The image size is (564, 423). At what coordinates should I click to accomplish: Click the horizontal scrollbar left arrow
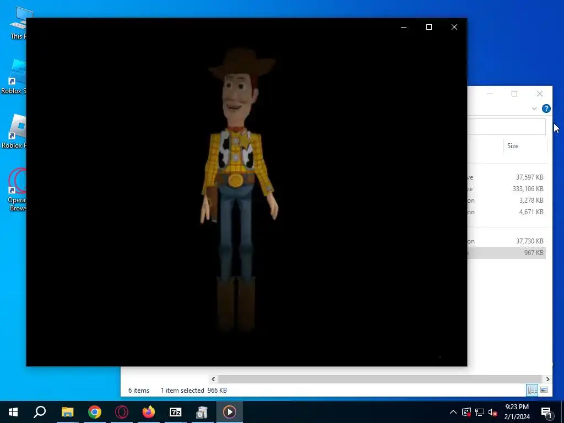tap(213, 379)
